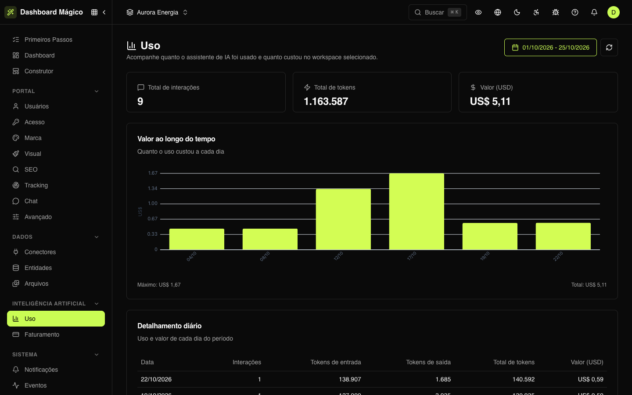This screenshot has width=632, height=395.
Task: Click the refresh icon beside the date range
Action: tap(609, 47)
